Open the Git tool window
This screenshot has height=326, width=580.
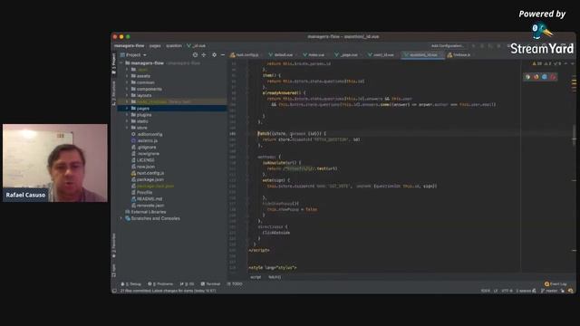tap(188, 283)
